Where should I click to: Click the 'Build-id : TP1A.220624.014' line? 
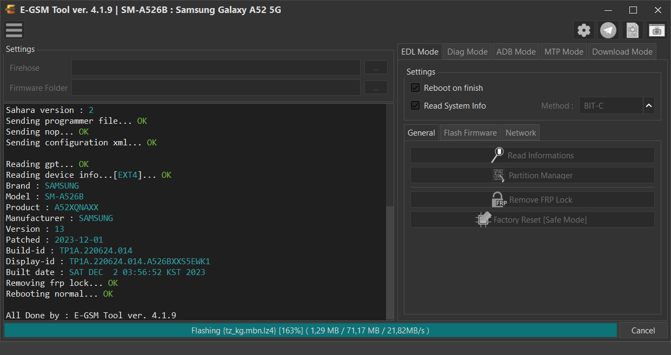69,251
